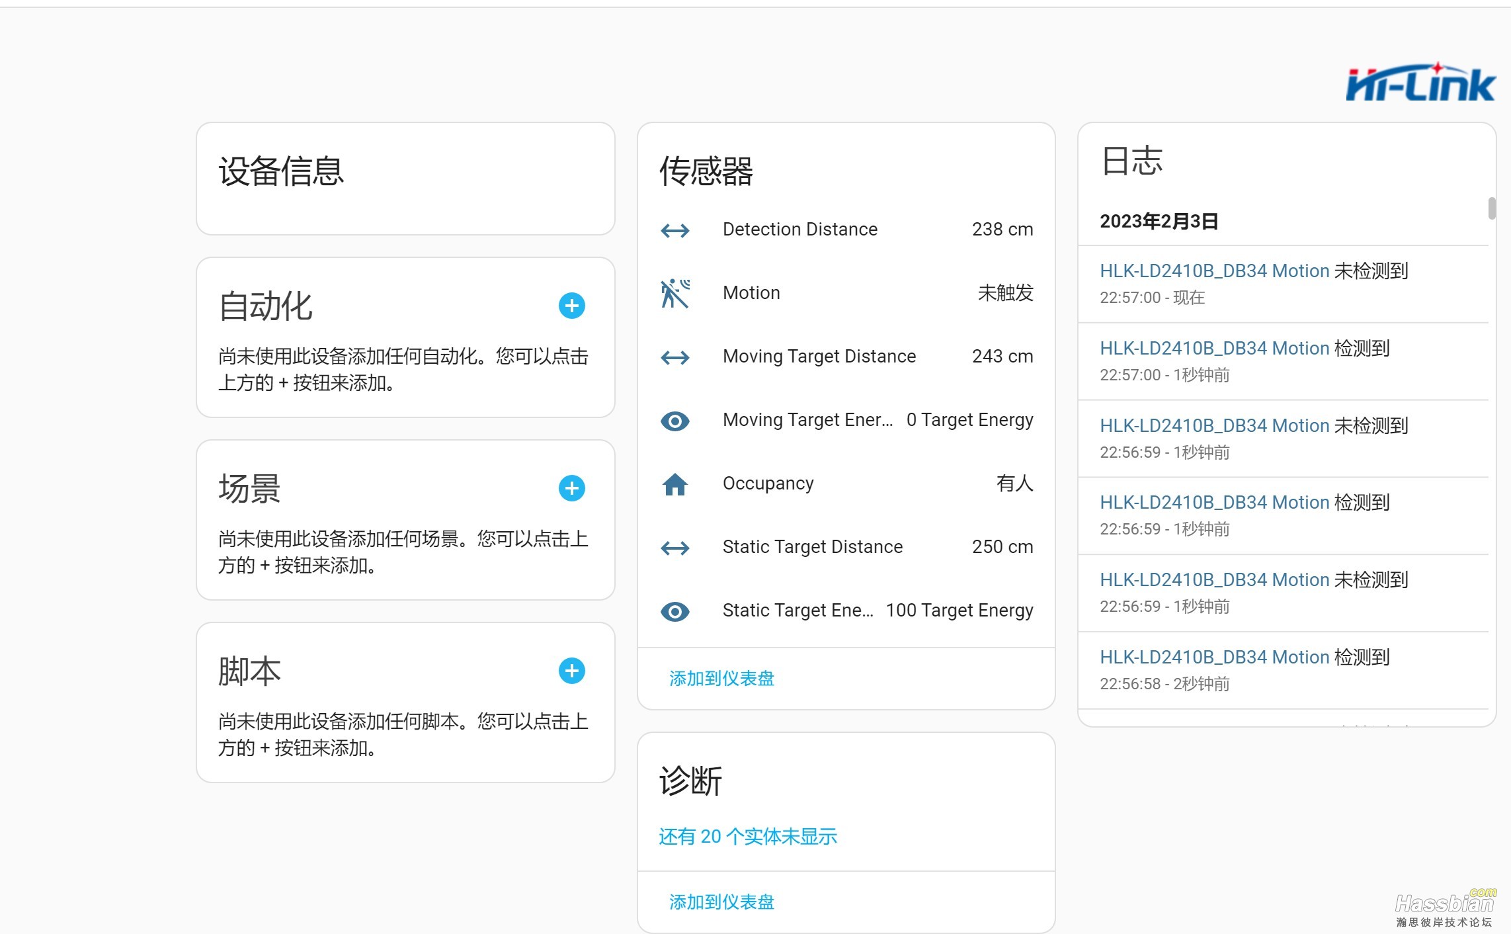Click diagnostics card's 添加到仪表盘 button
The image size is (1511, 934).
point(721,902)
